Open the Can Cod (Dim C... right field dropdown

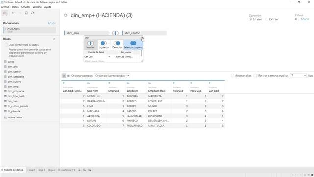pyautogui.click(x=126, y=57)
